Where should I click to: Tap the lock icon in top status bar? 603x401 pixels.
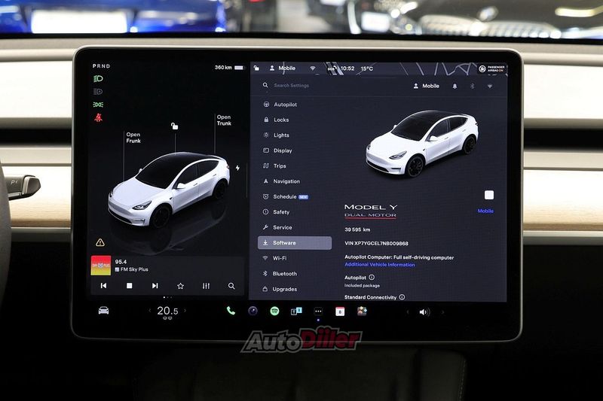[256, 68]
